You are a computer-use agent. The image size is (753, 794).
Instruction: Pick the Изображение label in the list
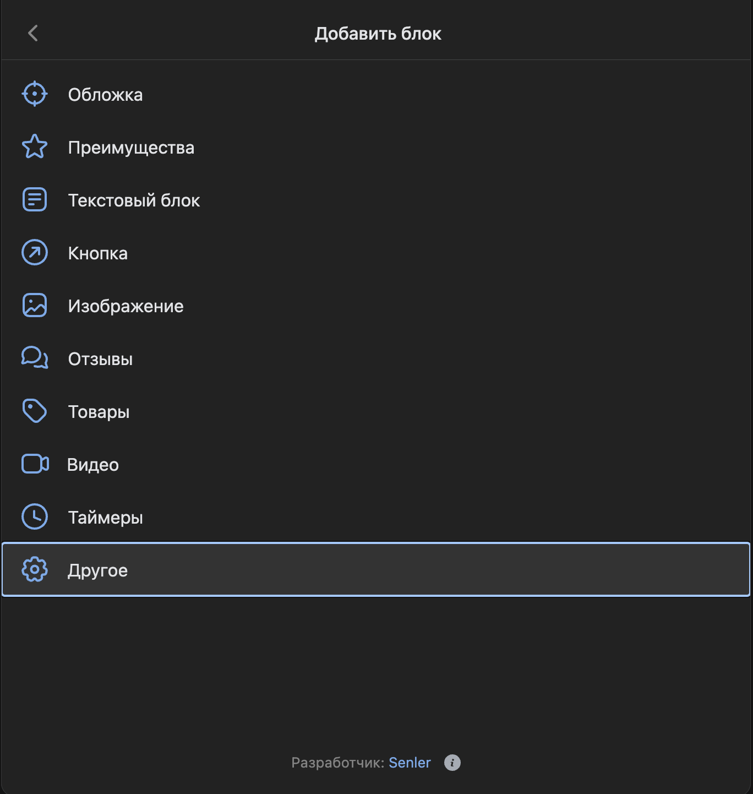[x=125, y=306]
